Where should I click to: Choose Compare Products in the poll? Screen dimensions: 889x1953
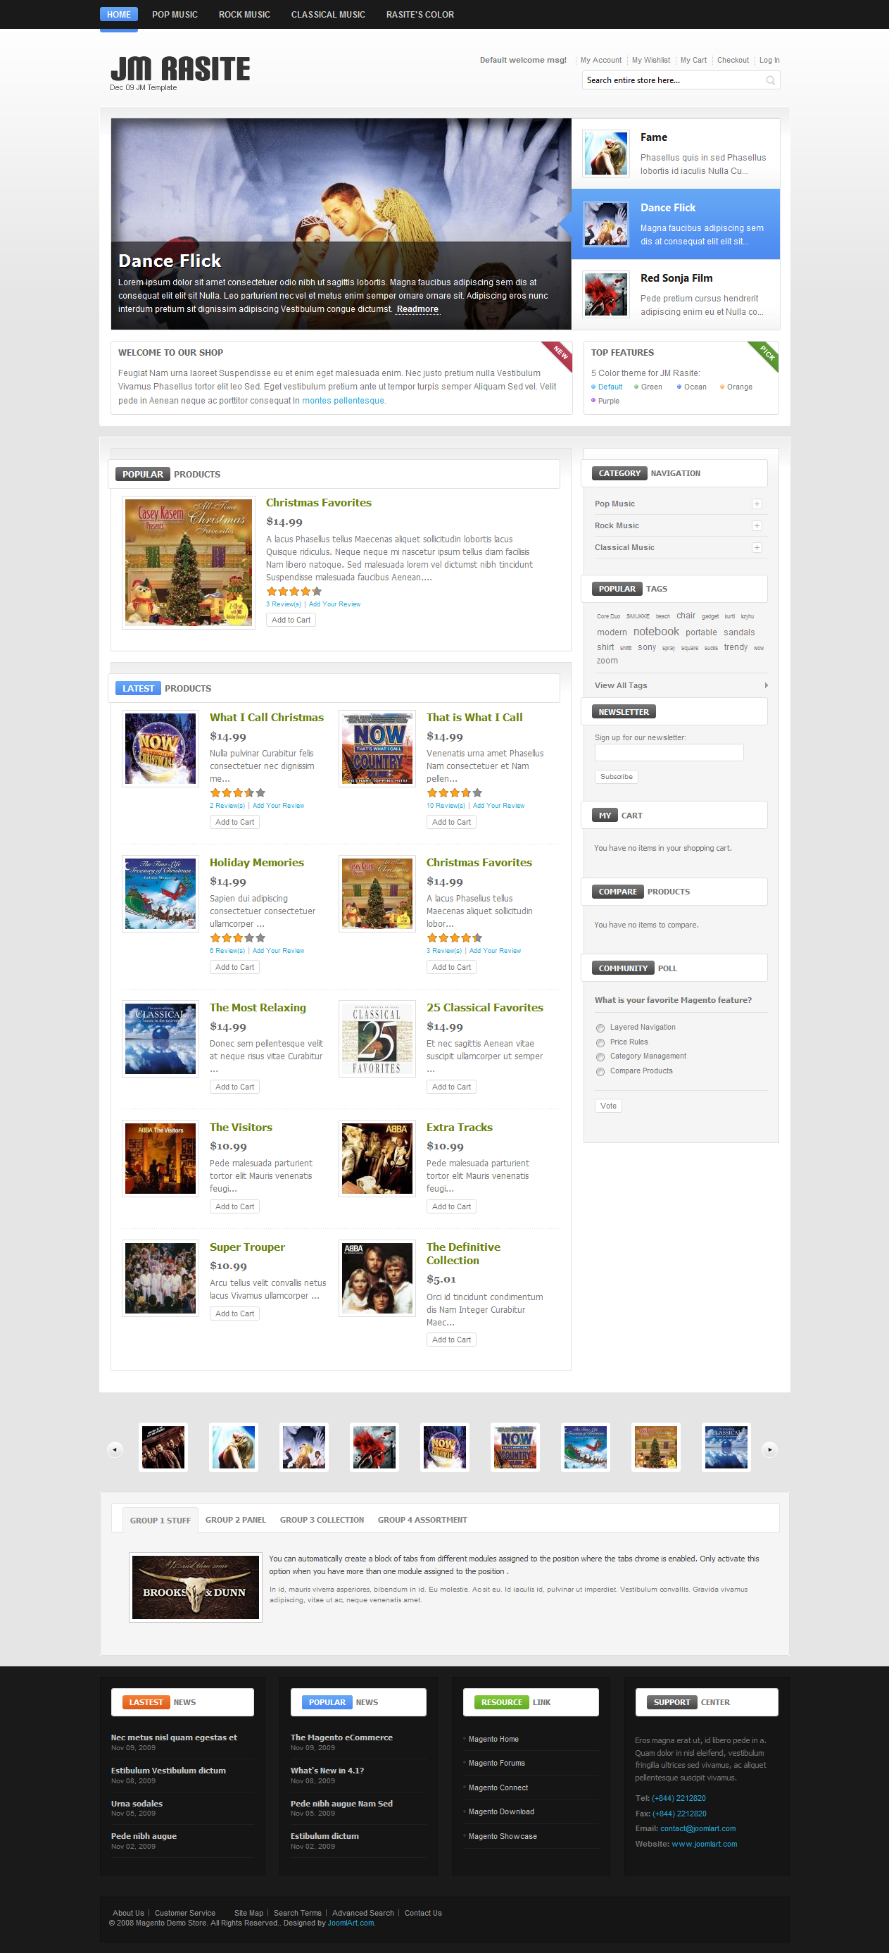600,1071
